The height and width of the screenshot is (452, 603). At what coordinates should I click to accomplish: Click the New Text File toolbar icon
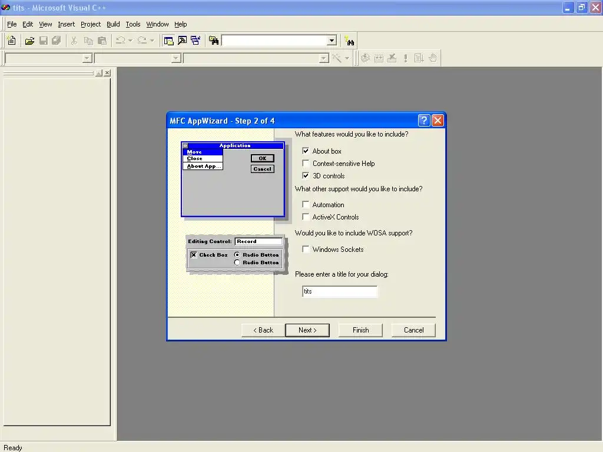pos(12,41)
